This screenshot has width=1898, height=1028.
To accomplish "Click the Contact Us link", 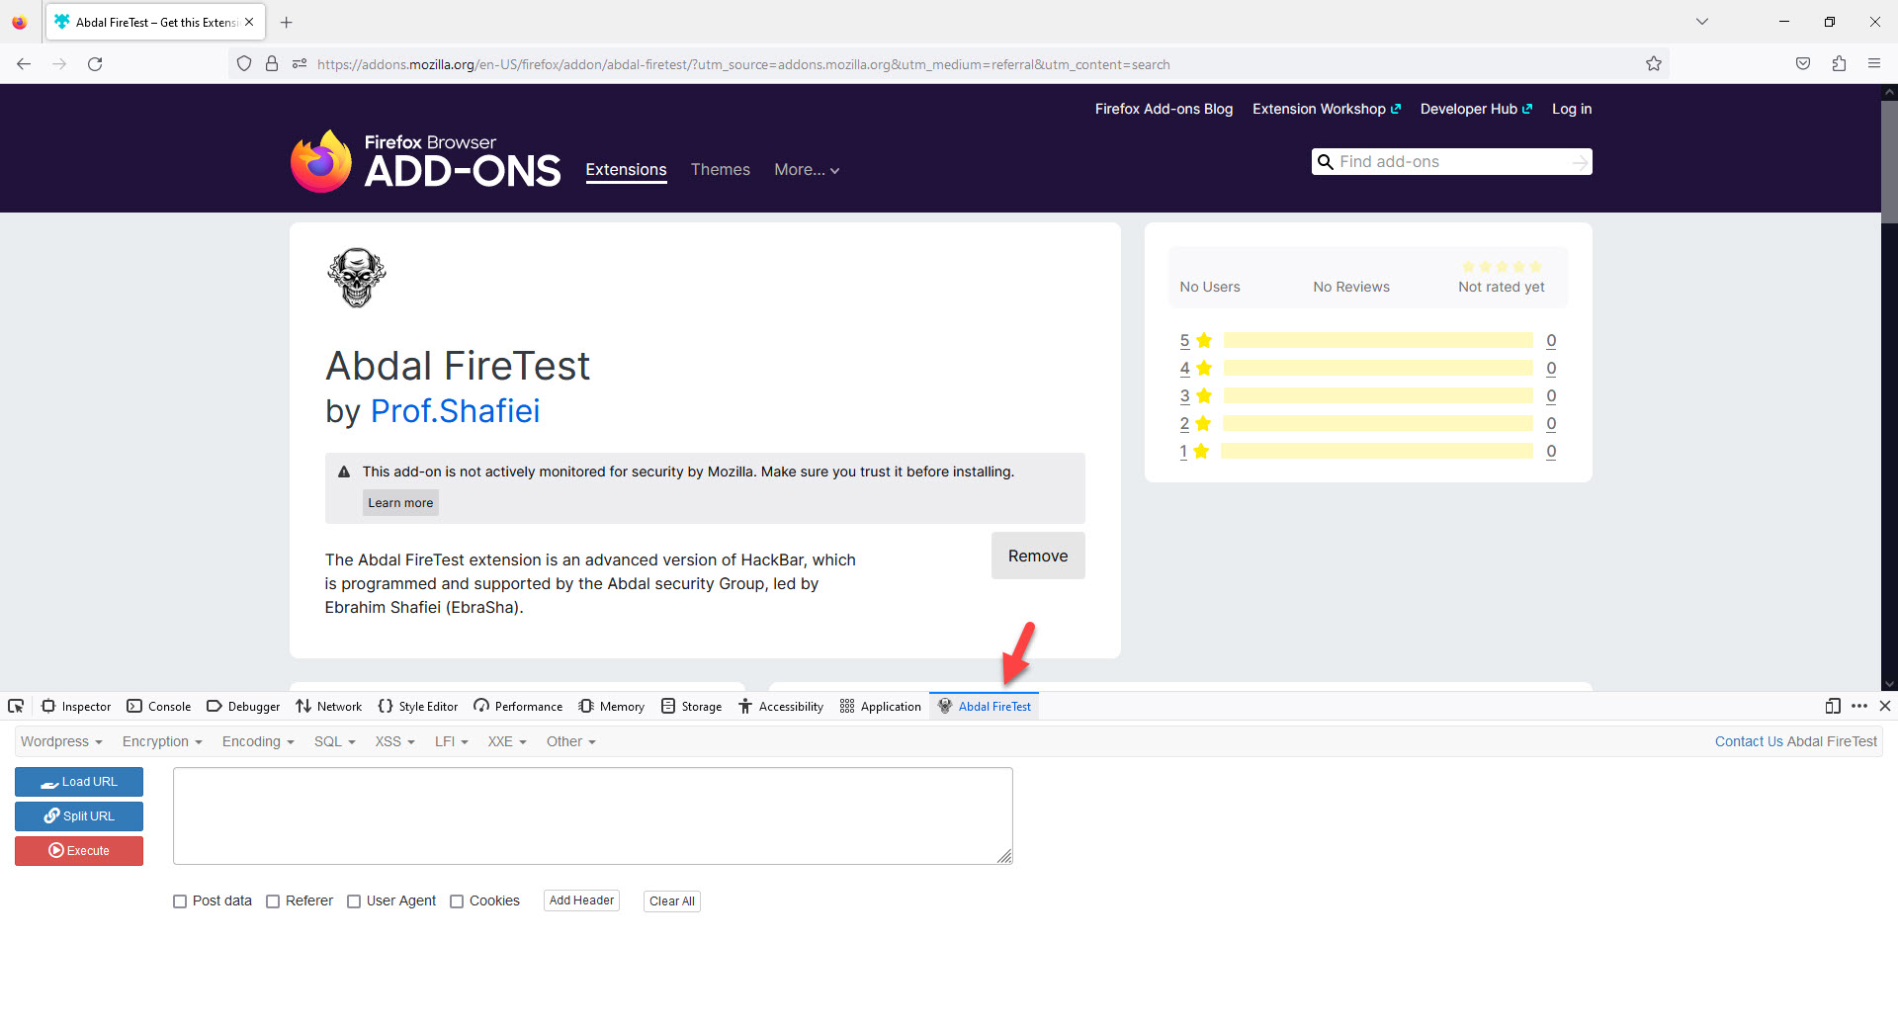I will (1749, 741).
